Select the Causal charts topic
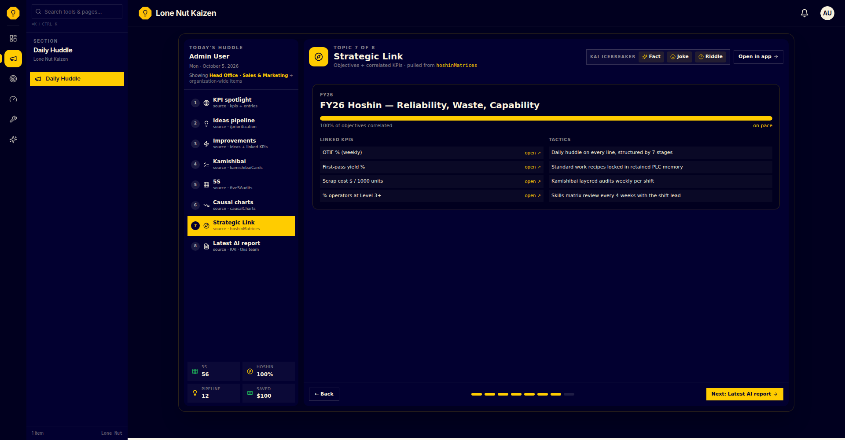 [241, 205]
